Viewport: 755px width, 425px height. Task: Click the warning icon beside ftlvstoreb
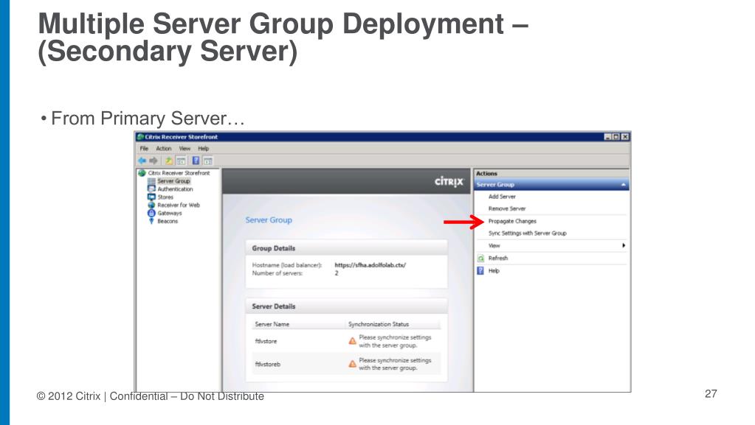(x=353, y=364)
